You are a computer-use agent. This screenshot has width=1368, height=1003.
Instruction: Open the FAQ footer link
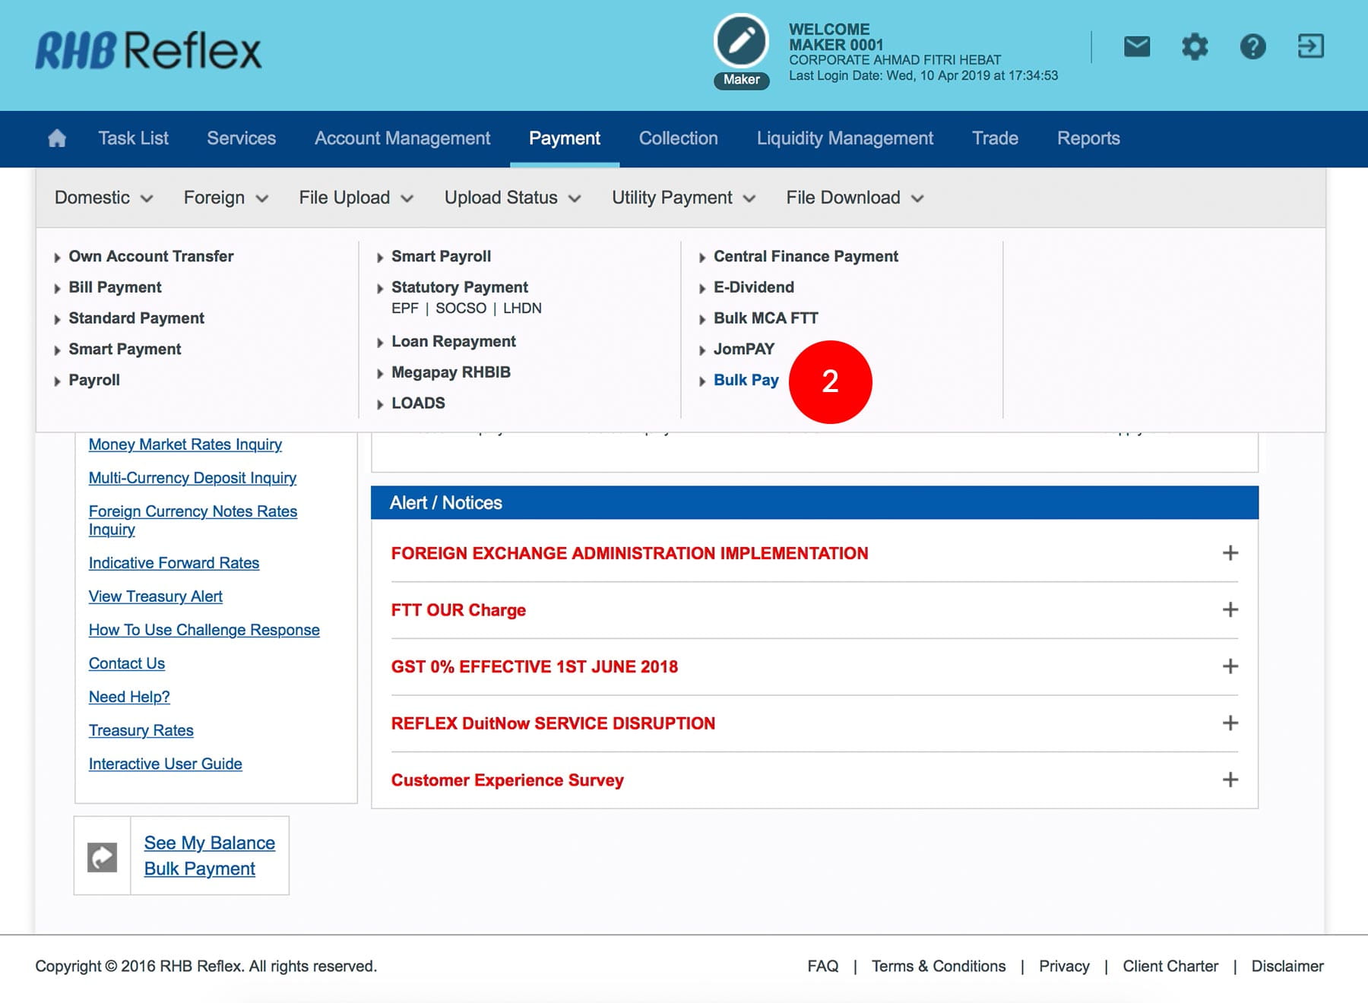click(x=822, y=966)
